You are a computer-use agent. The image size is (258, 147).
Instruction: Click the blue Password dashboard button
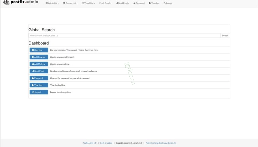tap(39, 78)
